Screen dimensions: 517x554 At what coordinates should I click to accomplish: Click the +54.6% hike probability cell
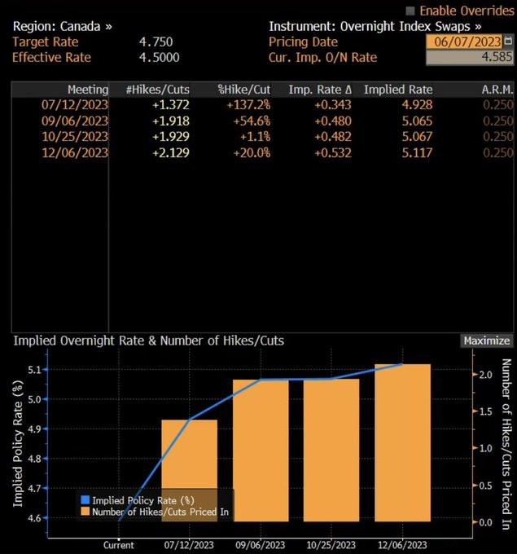pos(252,121)
